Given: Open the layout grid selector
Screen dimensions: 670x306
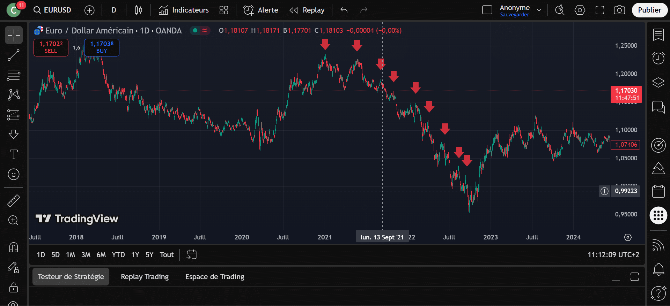Looking at the screenshot, I should 223,10.
